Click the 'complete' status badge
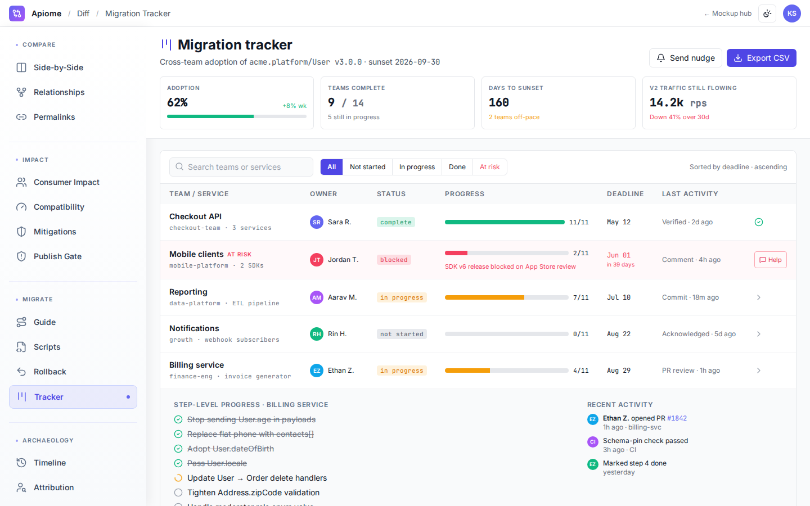 pyautogui.click(x=396, y=222)
